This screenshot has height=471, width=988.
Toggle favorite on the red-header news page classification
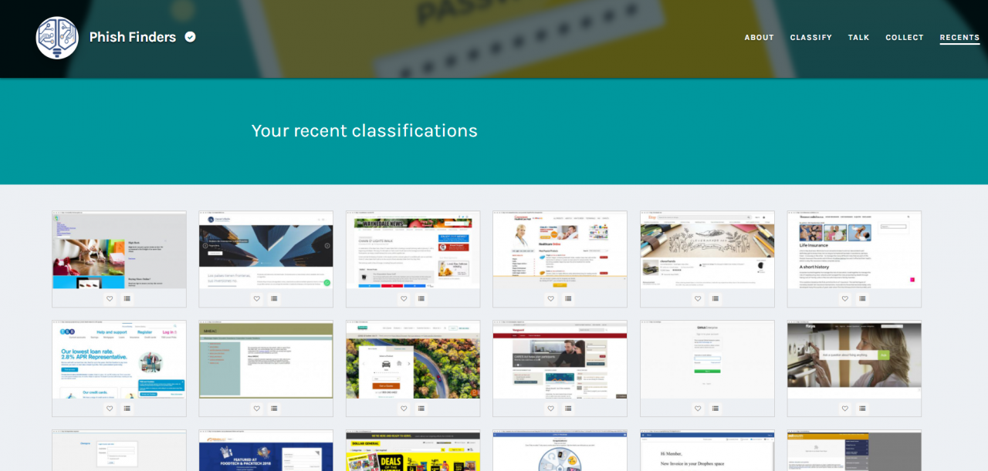(x=550, y=409)
